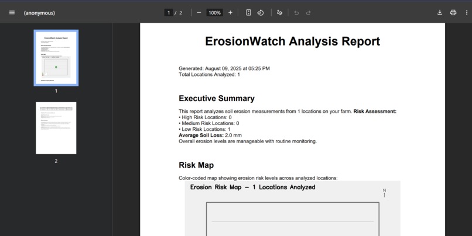
Task: Open page 2 thumbnail
Action: (x=56, y=128)
